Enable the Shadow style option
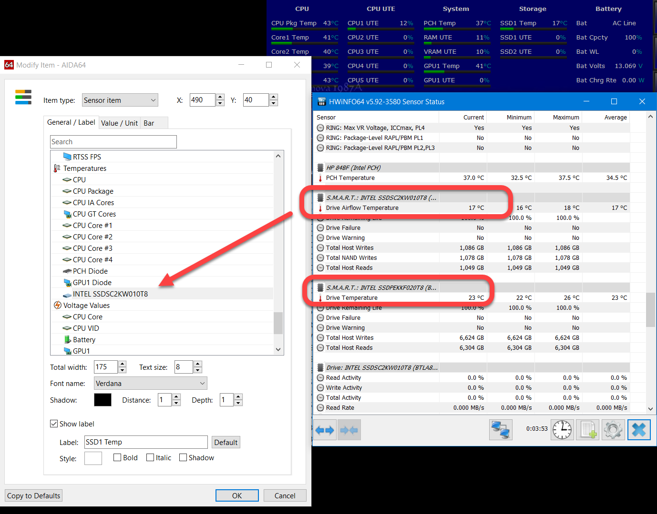Viewport: 657px width, 514px height. pos(183,457)
